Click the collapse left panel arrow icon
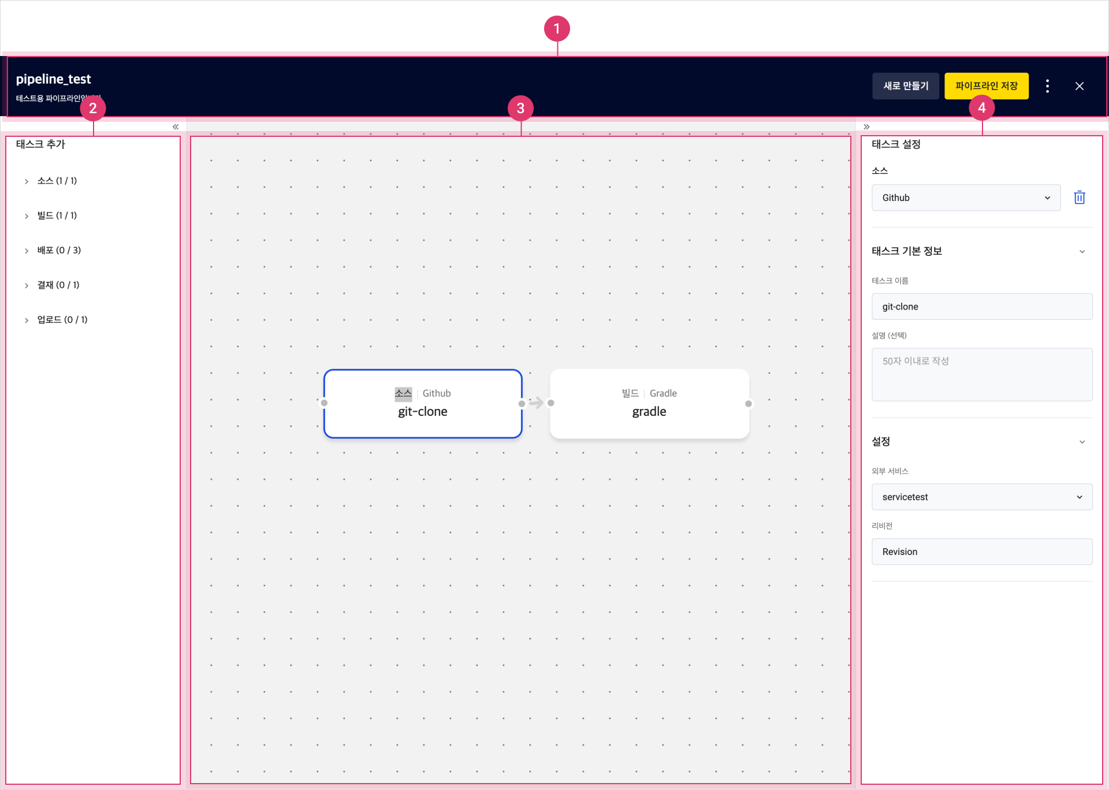This screenshot has width=1109, height=790. (175, 126)
